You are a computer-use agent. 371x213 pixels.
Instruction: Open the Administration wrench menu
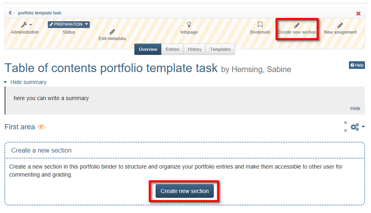[x=26, y=24]
